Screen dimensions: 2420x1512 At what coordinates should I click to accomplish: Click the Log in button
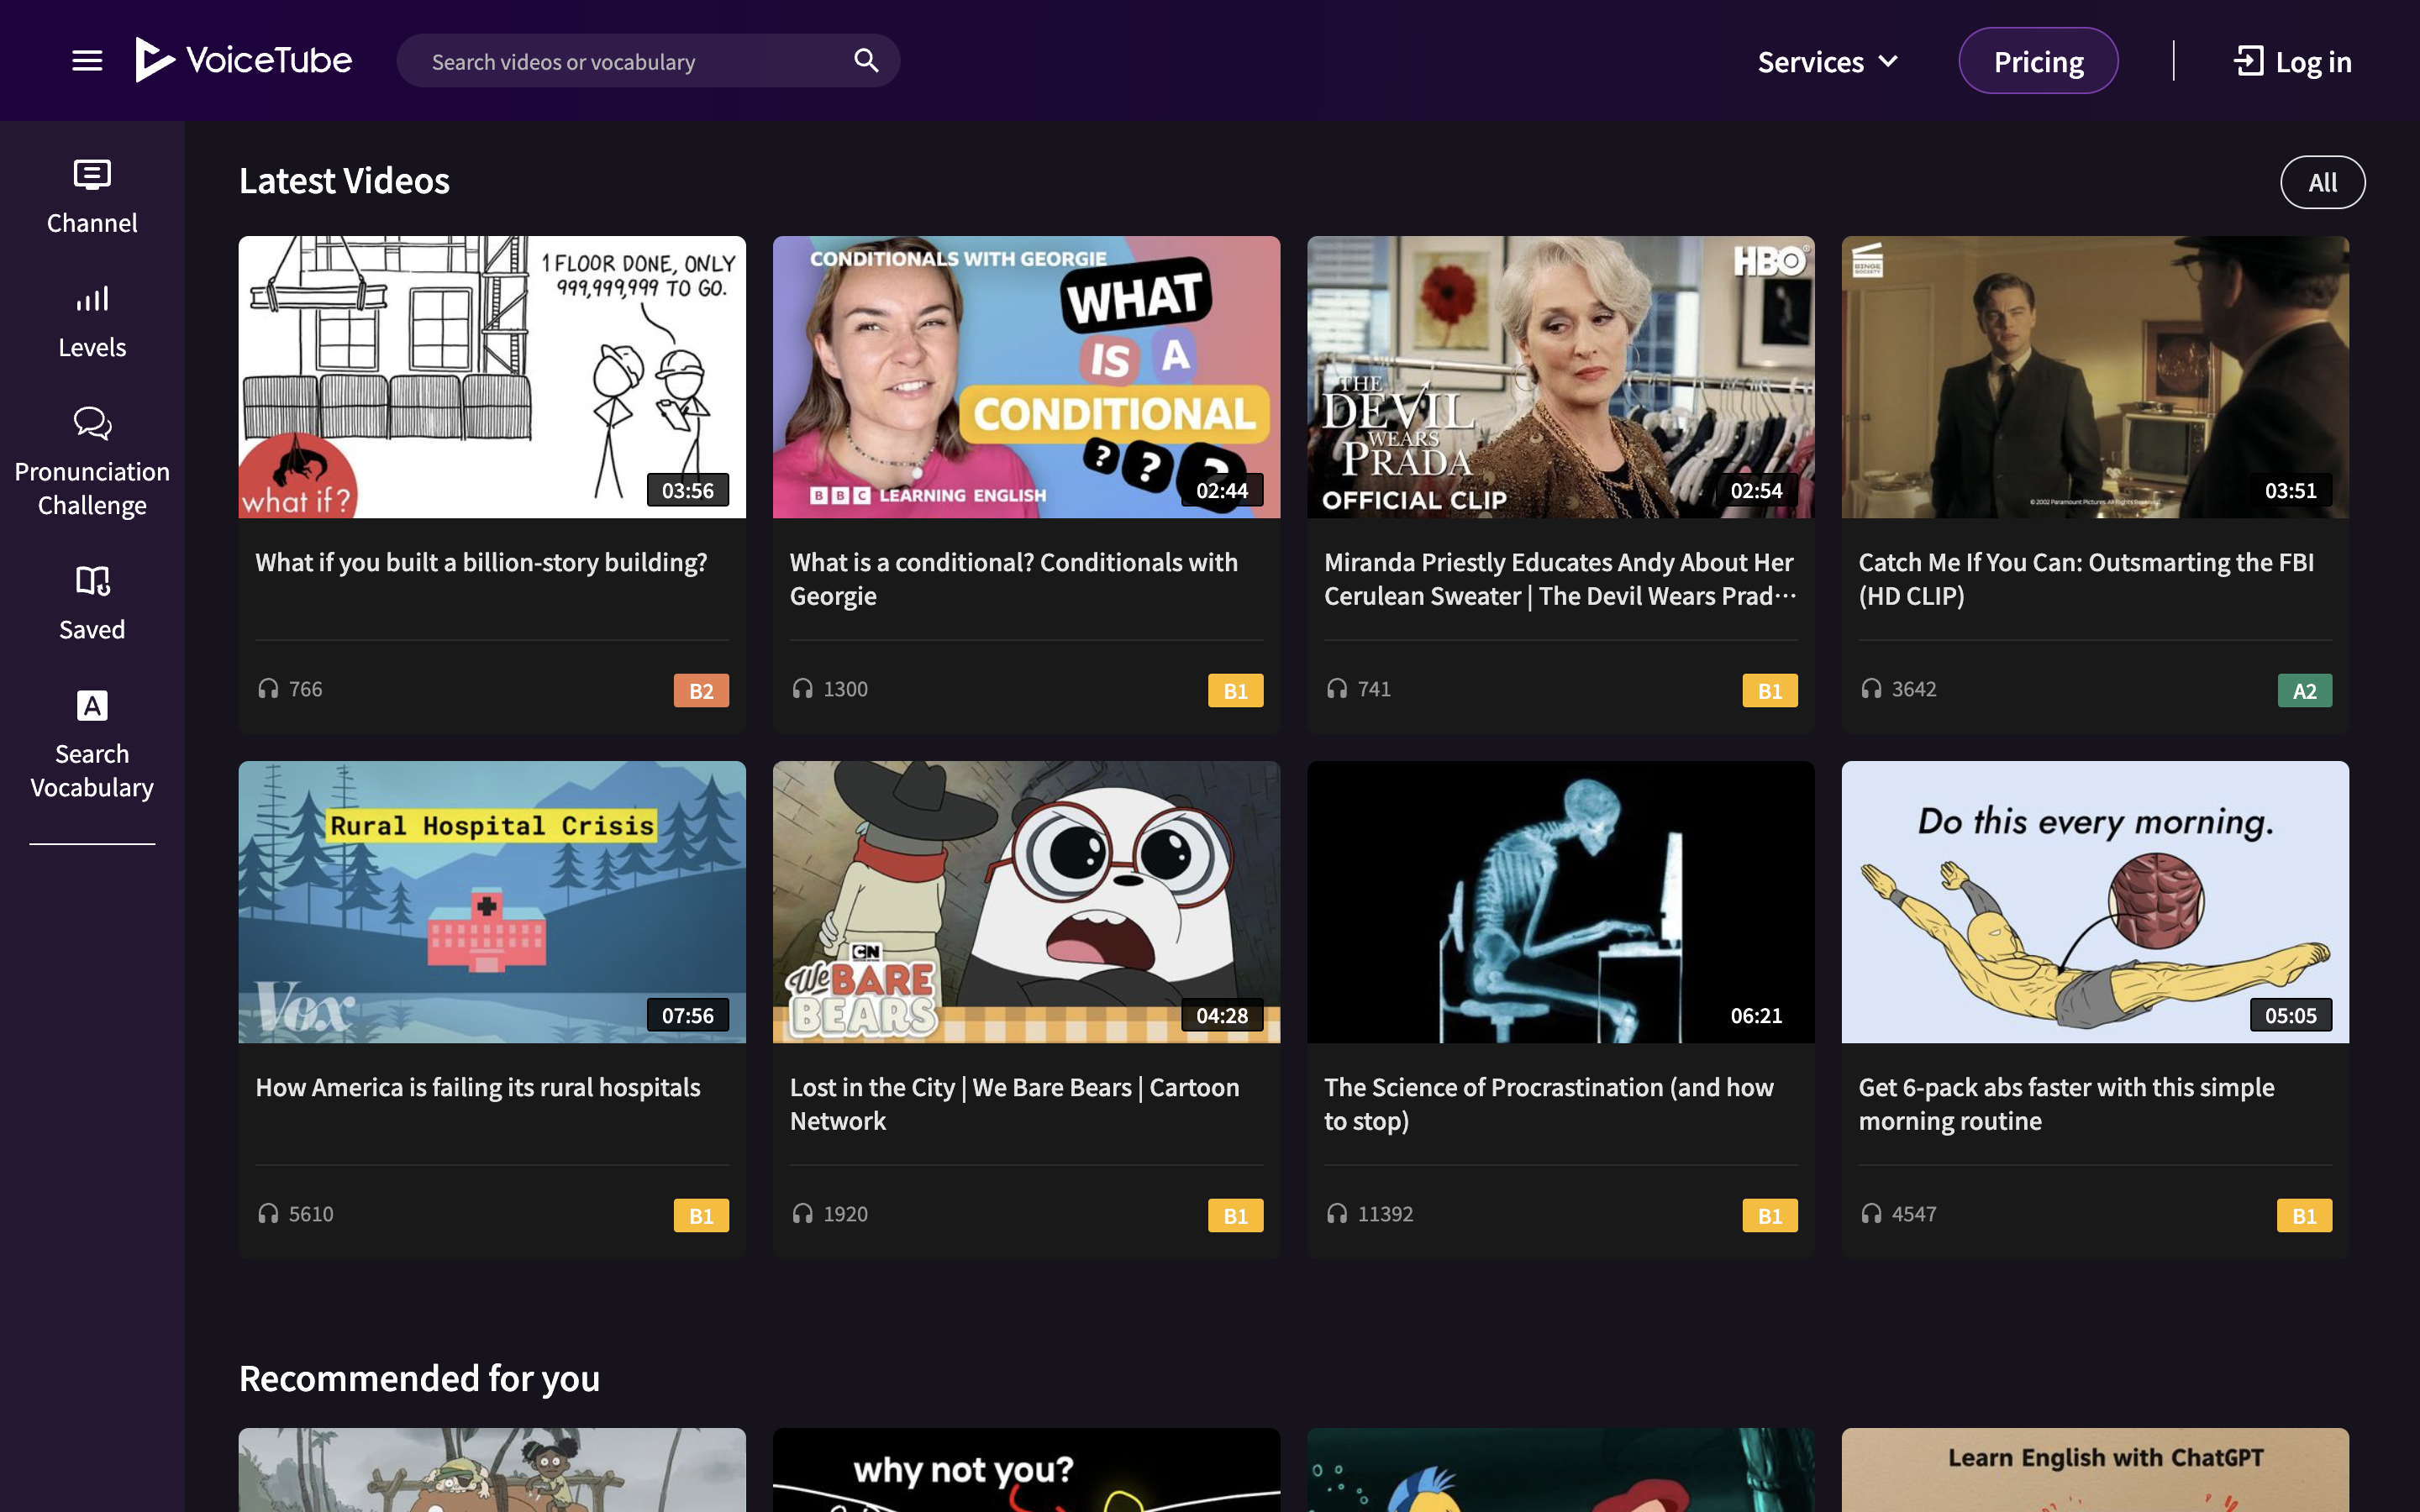click(x=2292, y=62)
